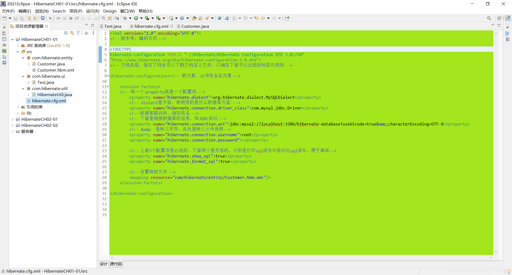The image size is (512, 275).
Task: Expand the HibernateCH02-01 project
Action: 13,119
